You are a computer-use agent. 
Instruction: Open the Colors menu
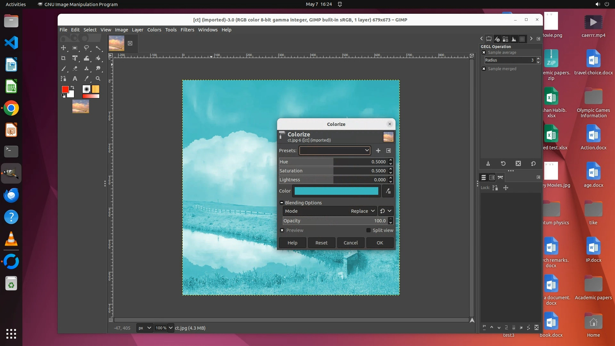tap(154, 30)
